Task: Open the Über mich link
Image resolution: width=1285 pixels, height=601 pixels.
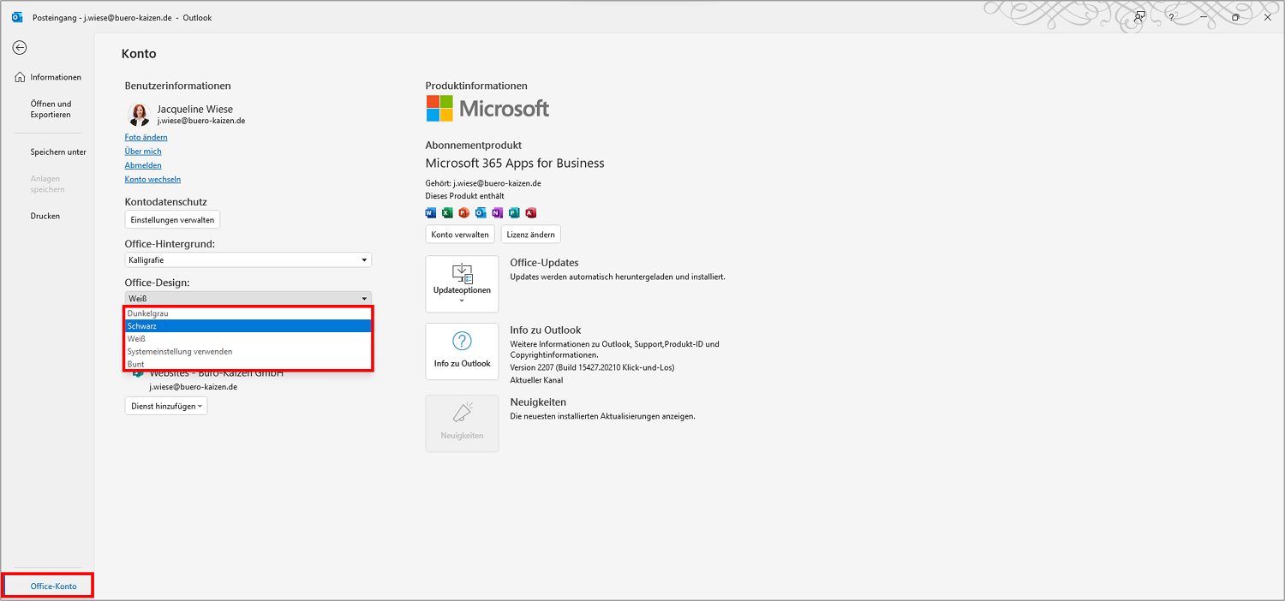Action: pos(143,152)
